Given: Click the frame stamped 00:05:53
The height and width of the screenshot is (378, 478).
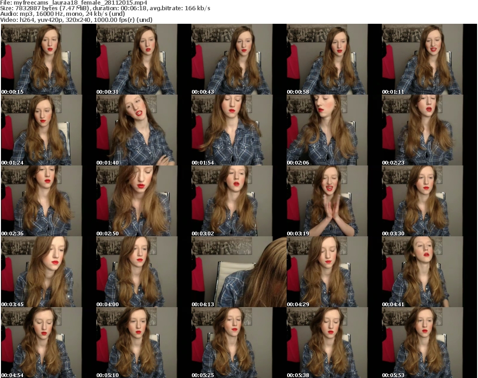Looking at the screenshot, I should [429, 343].
